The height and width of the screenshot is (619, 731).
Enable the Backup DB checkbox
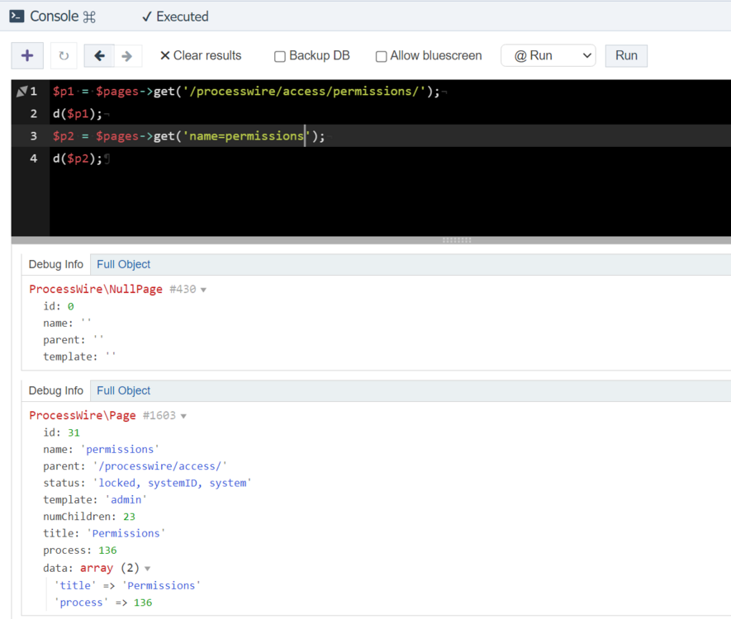(x=280, y=56)
